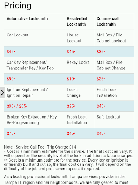
Task: Click the Pricing heading
Action: pyautogui.click(x=18, y=6)
